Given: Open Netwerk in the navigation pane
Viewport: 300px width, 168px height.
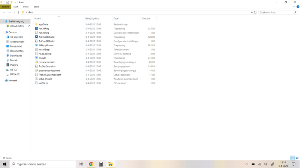Looking at the screenshot, I should 13,80.
